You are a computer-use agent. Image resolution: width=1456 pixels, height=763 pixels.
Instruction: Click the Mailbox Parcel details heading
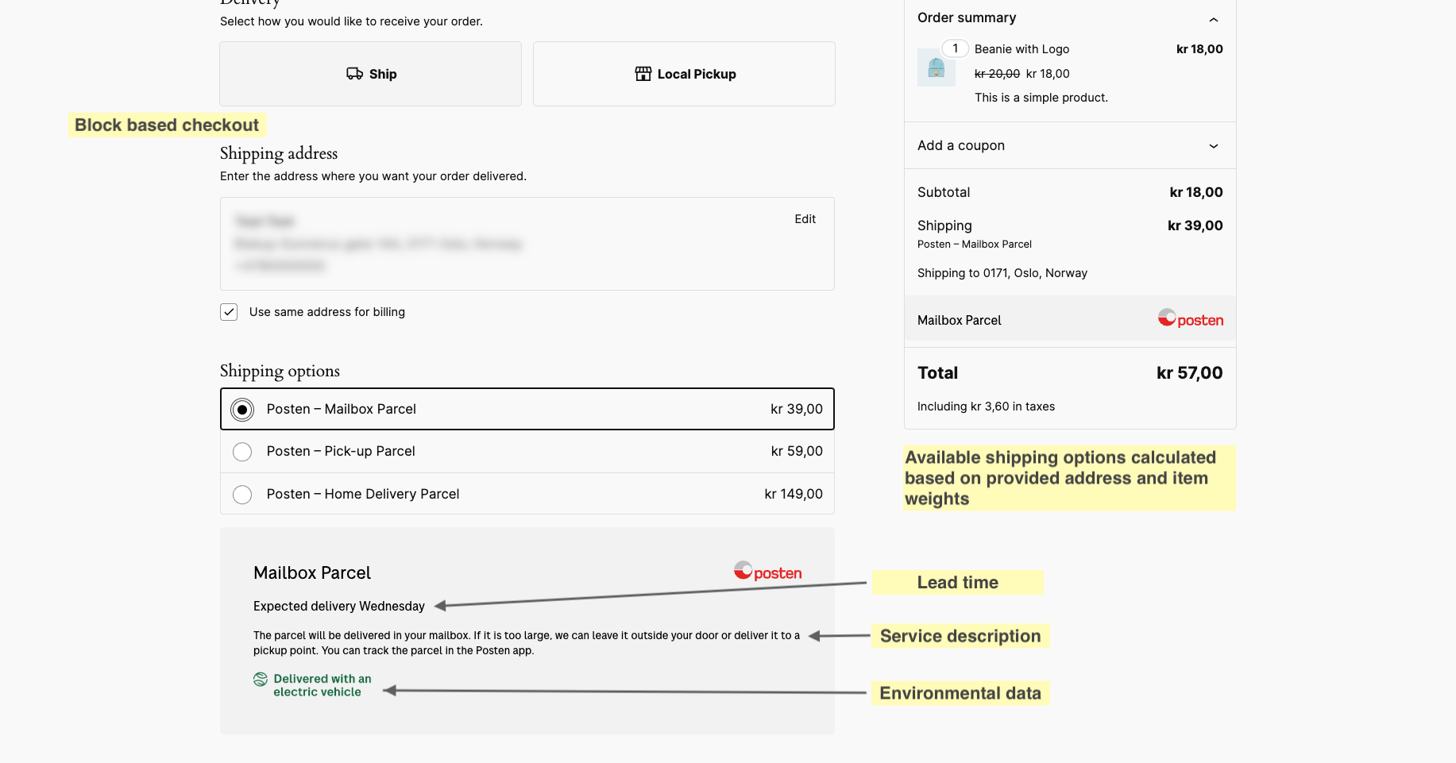click(312, 573)
